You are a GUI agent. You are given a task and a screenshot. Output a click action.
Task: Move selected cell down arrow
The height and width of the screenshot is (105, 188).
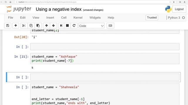click(x=53, y=26)
